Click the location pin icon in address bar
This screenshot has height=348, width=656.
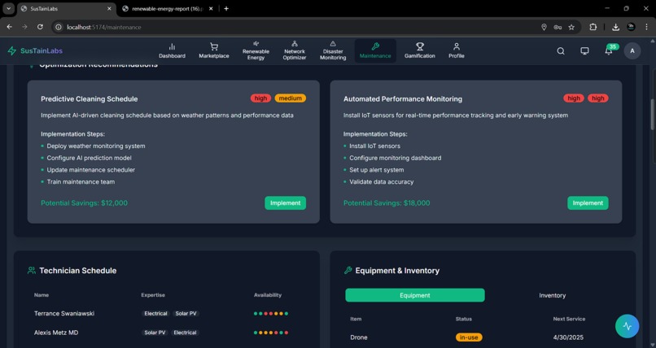pos(544,27)
